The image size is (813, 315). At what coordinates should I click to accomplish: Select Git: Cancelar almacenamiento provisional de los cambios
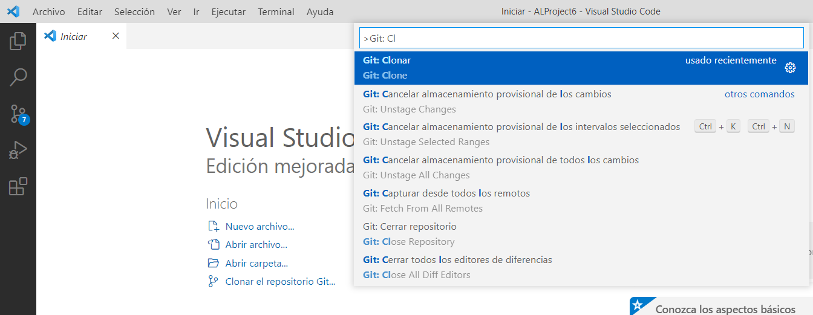tap(581, 102)
